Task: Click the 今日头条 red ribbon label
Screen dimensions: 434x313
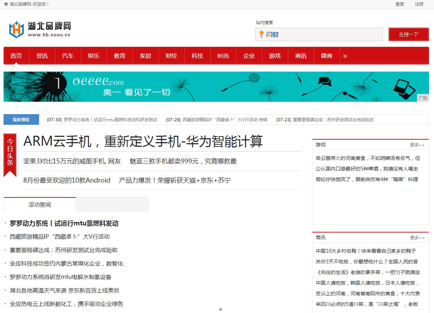Action: 10,155
